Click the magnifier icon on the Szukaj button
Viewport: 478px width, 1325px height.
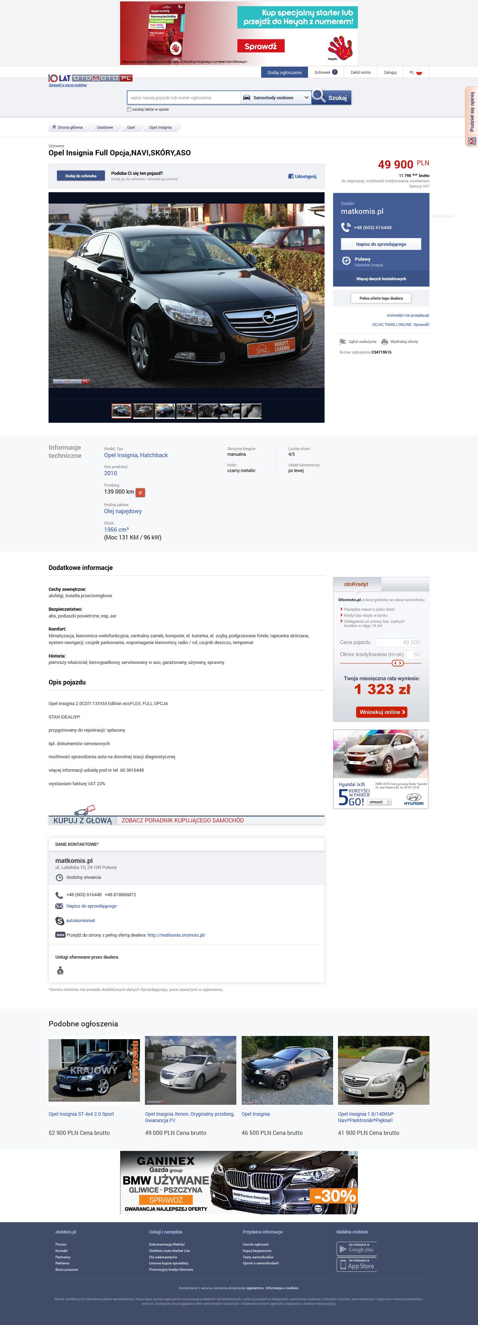click(x=319, y=96)
